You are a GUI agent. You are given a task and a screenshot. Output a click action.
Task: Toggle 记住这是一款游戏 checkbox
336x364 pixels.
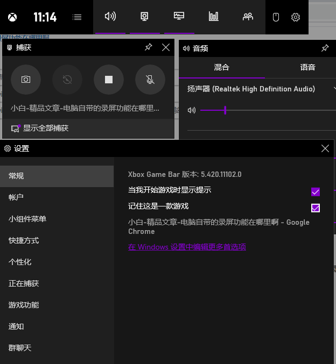(x=316, y=208)
